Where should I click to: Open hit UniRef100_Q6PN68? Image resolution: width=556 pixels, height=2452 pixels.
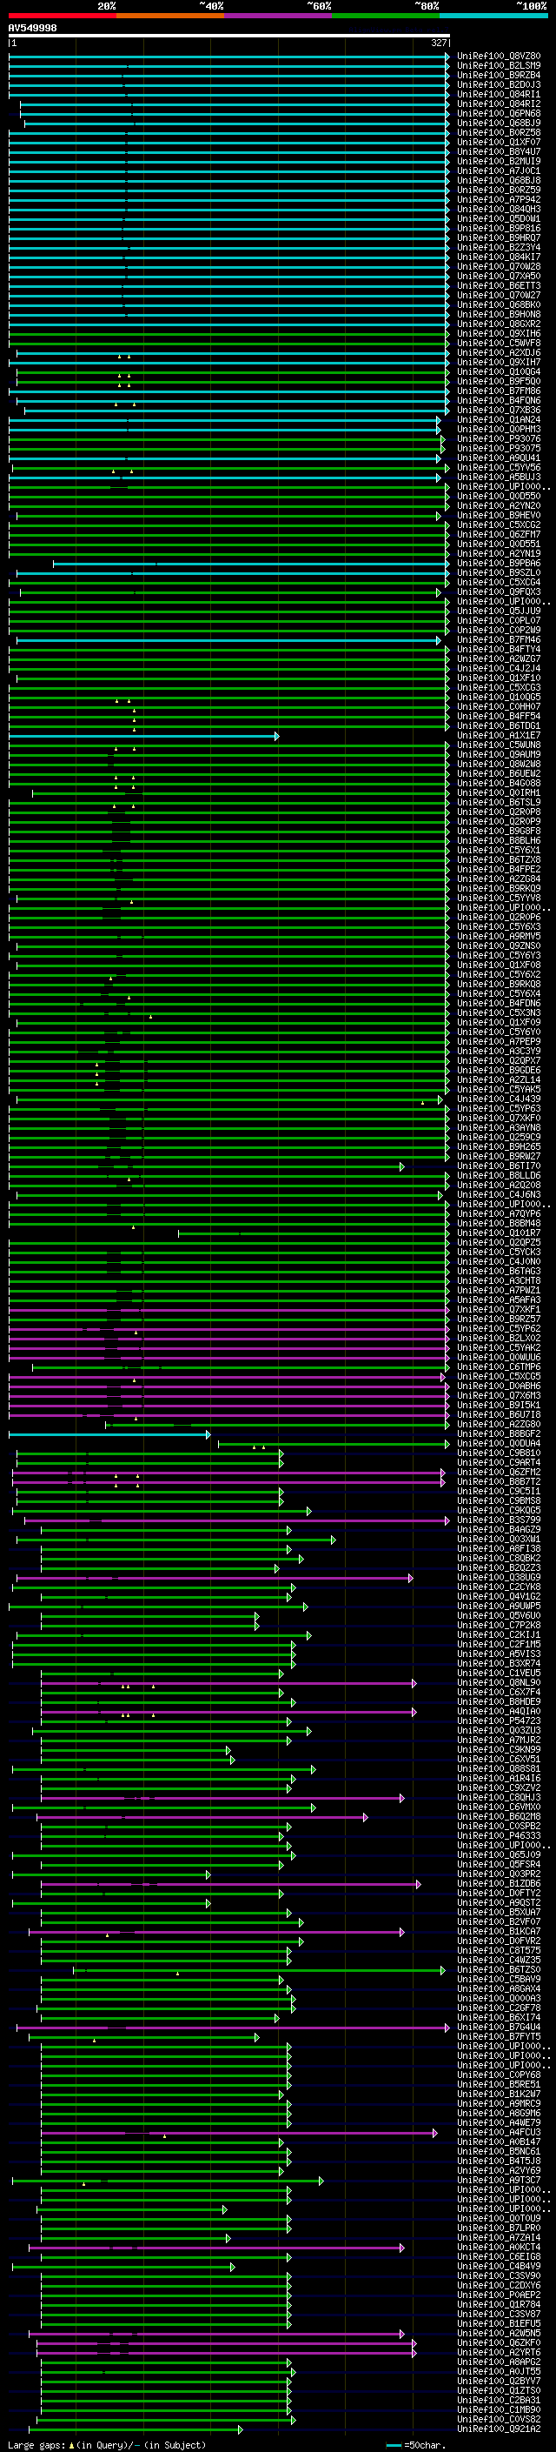[499, 113]
